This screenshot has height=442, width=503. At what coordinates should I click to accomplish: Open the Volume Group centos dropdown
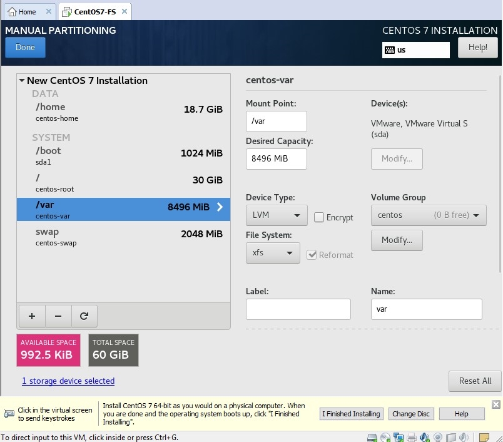428,215
